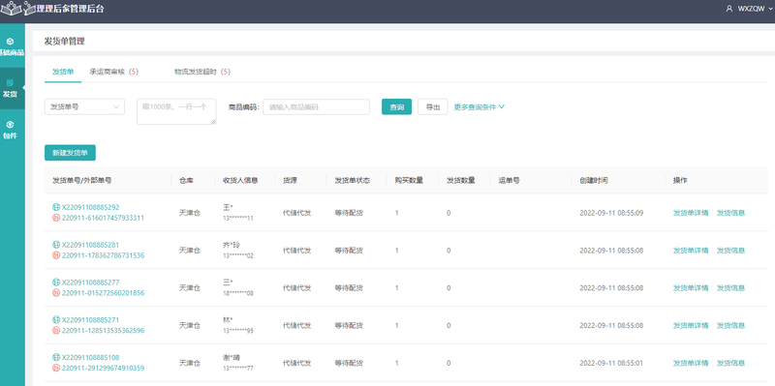Image resolution: width=775 pixels, height=386 pixels.
Task: Open 发货单详情 for order X22091108885271
Action: pyautogui.click(x=691, y=325)
